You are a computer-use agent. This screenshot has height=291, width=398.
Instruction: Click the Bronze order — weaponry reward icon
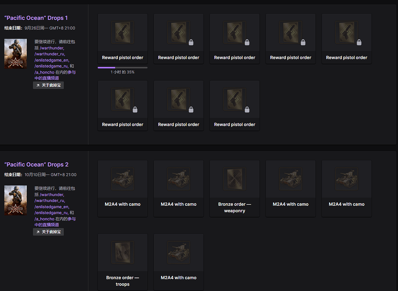(234, 179)
